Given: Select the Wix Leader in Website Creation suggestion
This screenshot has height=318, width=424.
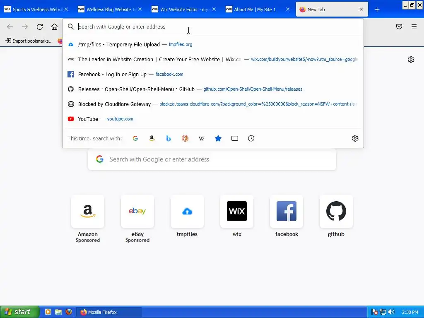Looking at the screenshot, I should pos(213,59).
